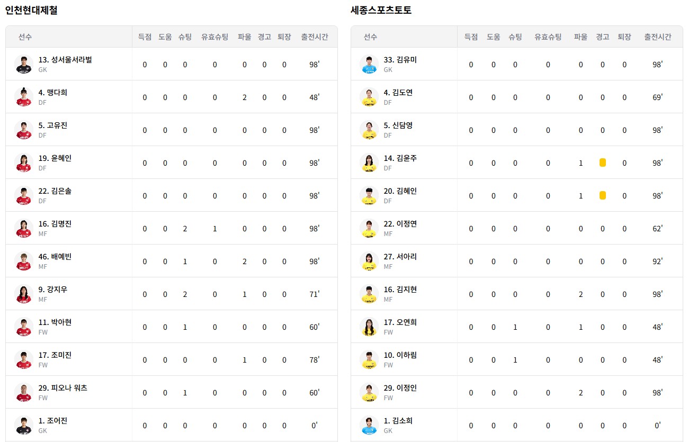Click 세종스포츠토토's 경고 column header
The image size is (688, 442).
click(603, 37)
